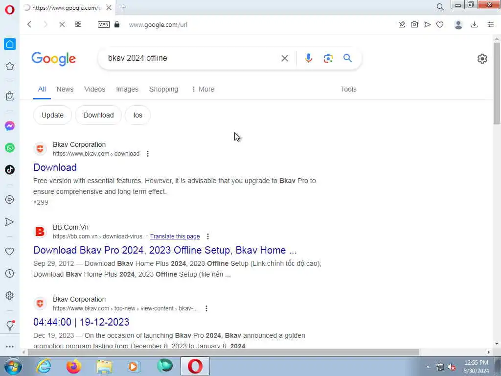501x376 pixels.
Task: Stop page loading with X button
Action: coord(62,24)
